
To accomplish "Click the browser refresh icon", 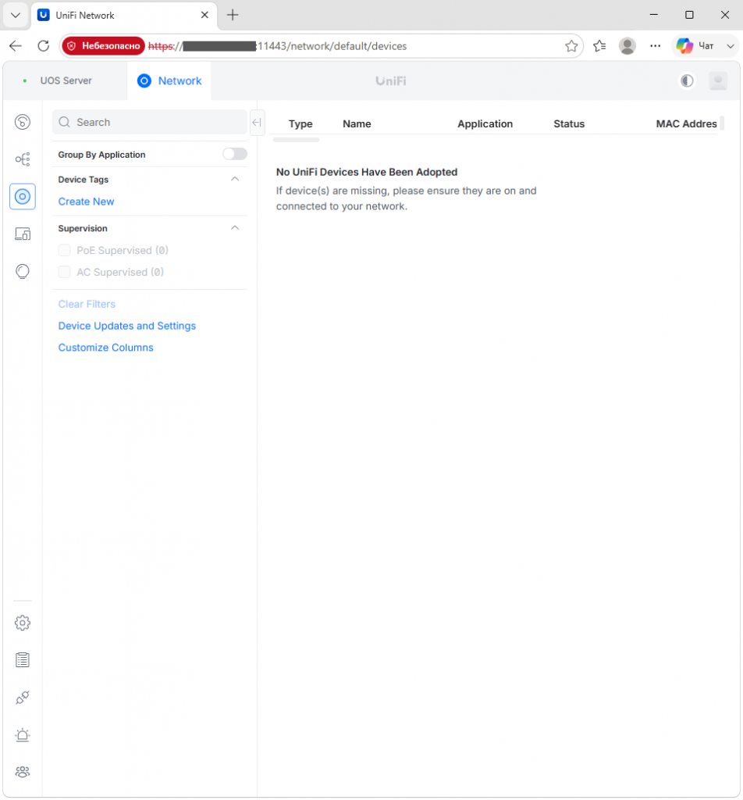I will coord(44,46).
